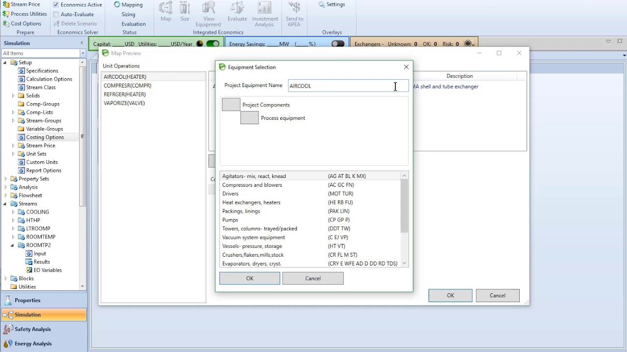Open economics overlay Settings
Viewport: 627px width, 352px height.
[332, 4]
